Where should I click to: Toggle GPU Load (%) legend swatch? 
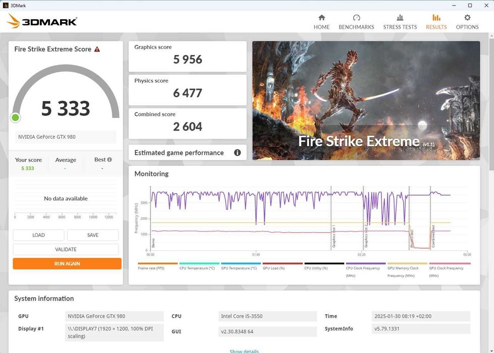283,264
